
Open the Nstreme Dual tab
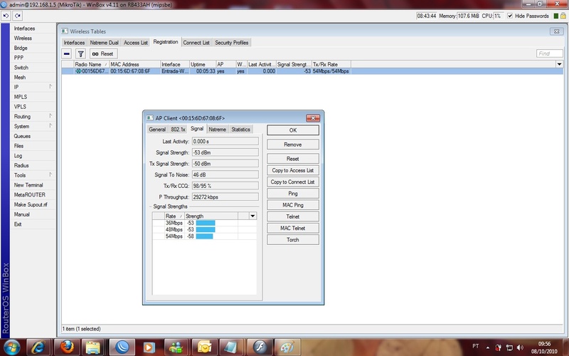(x=104, y=43)
